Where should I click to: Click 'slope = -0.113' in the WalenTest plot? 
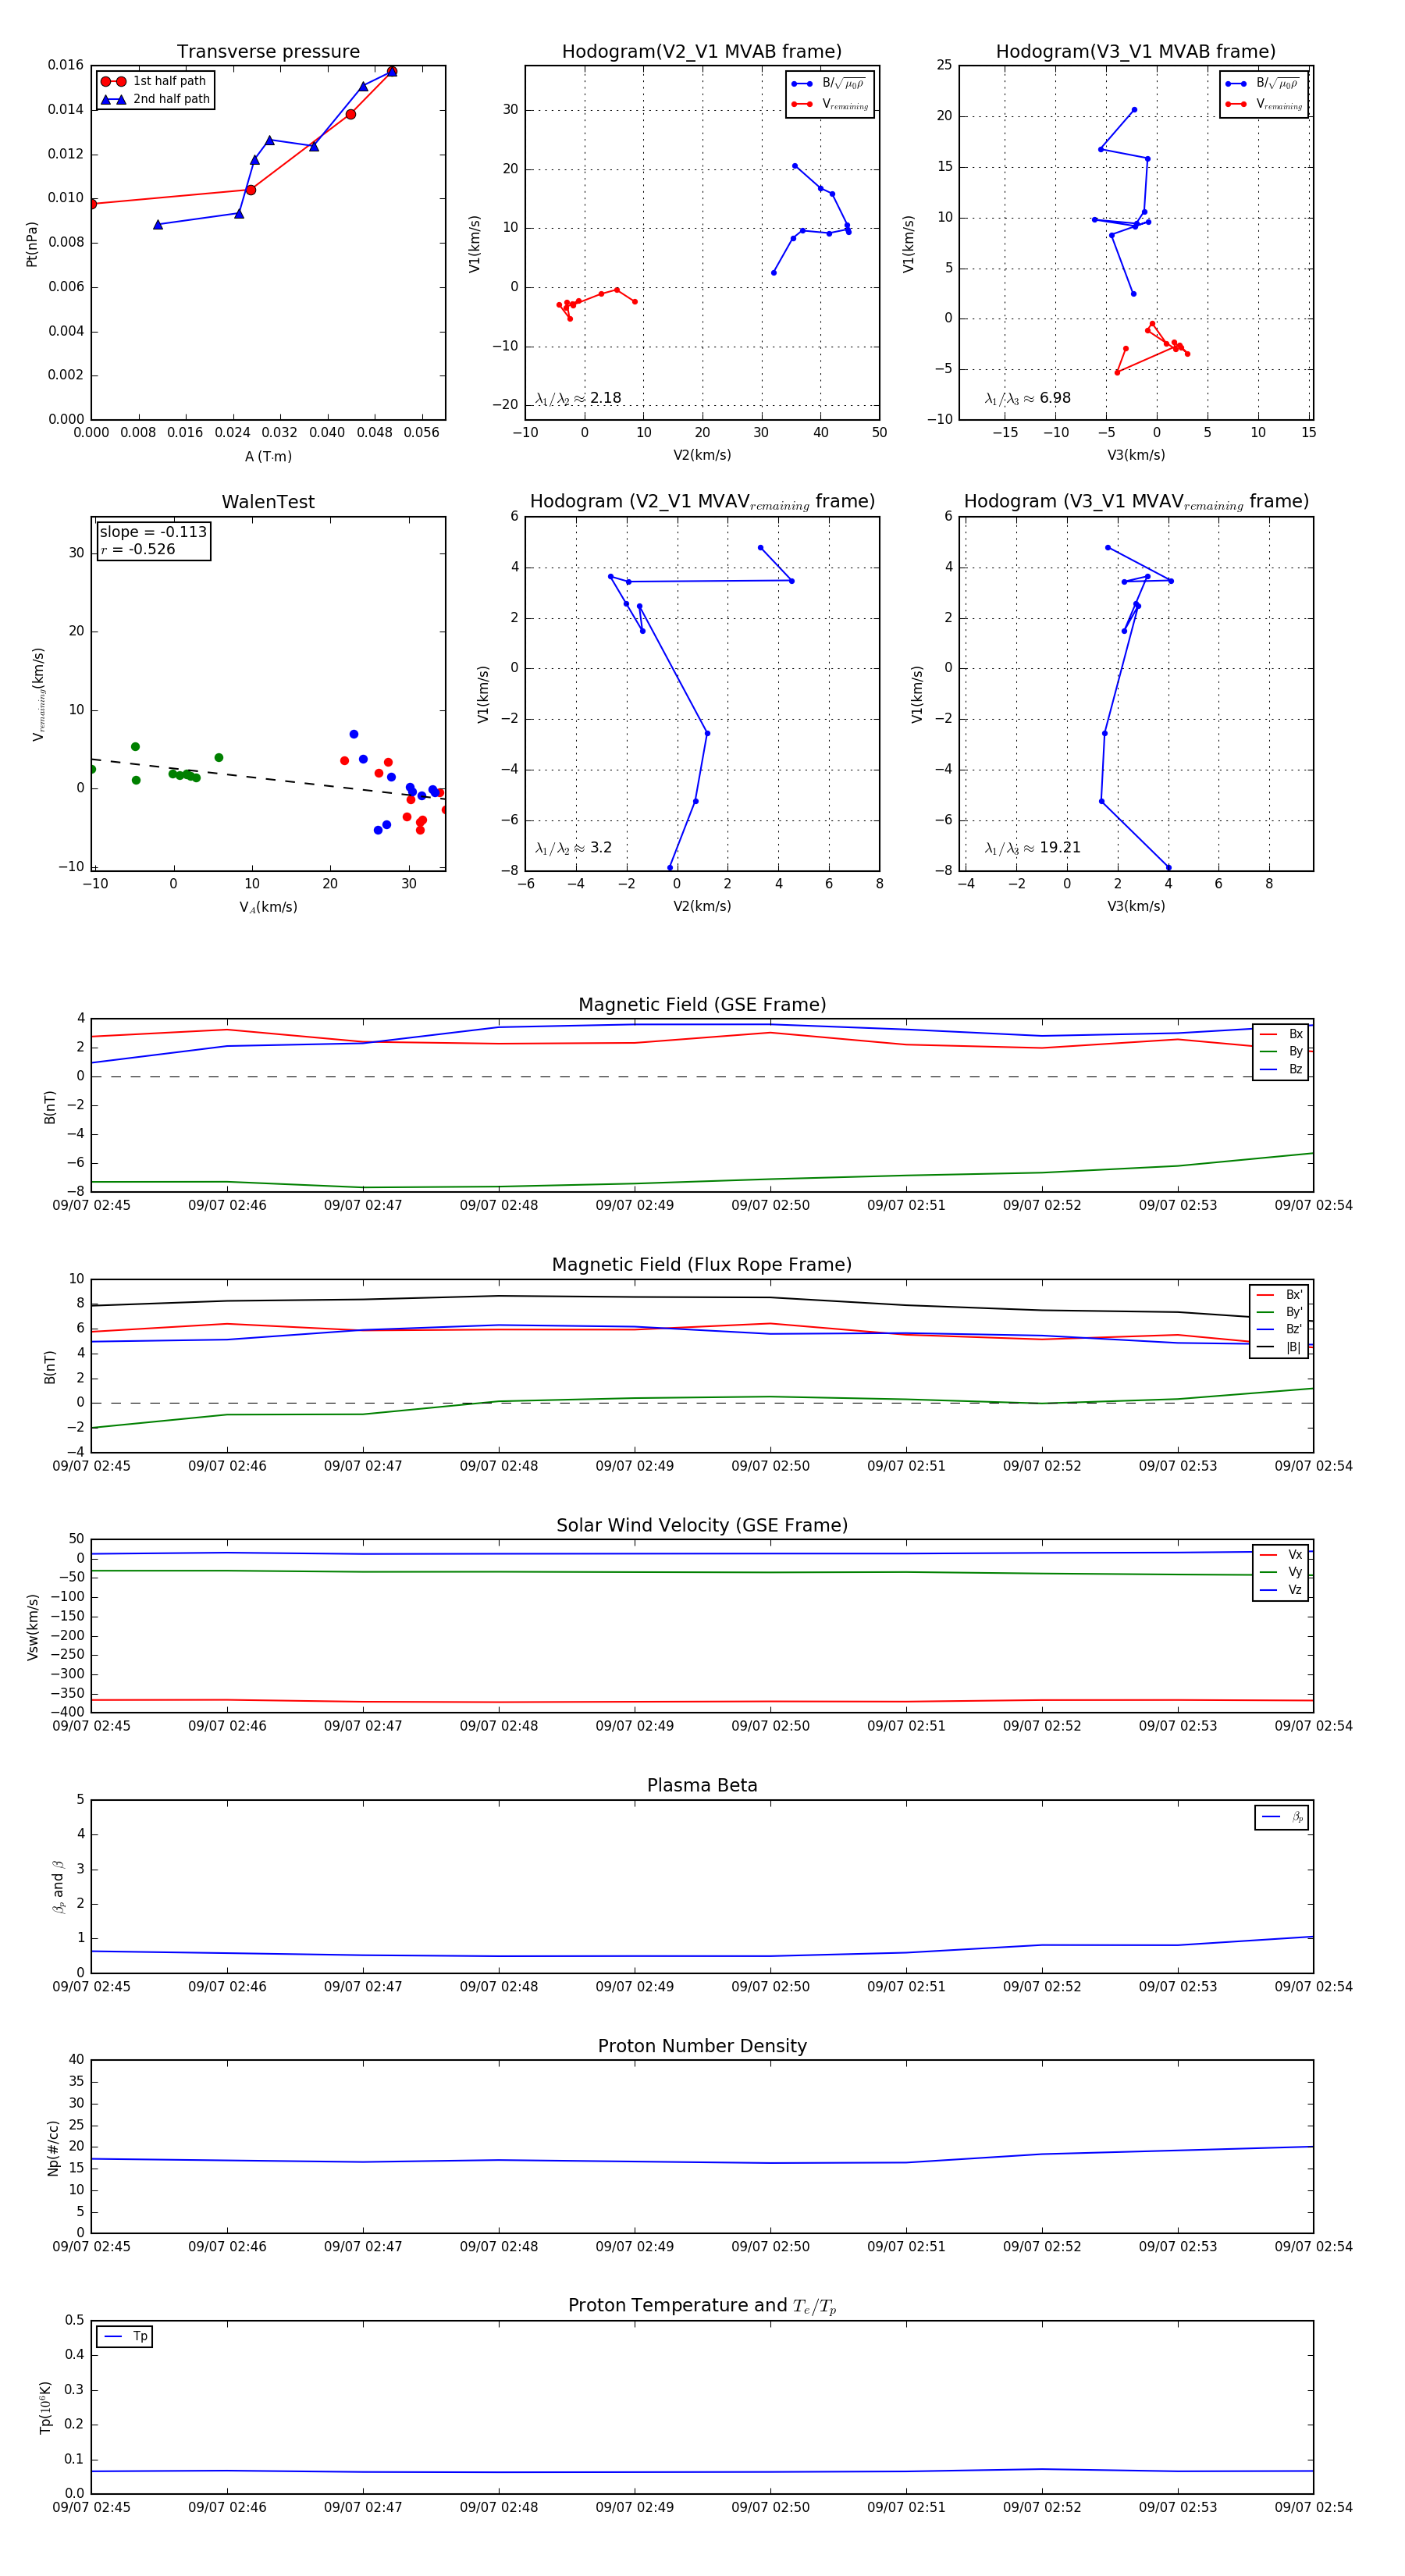click(153, 532)
